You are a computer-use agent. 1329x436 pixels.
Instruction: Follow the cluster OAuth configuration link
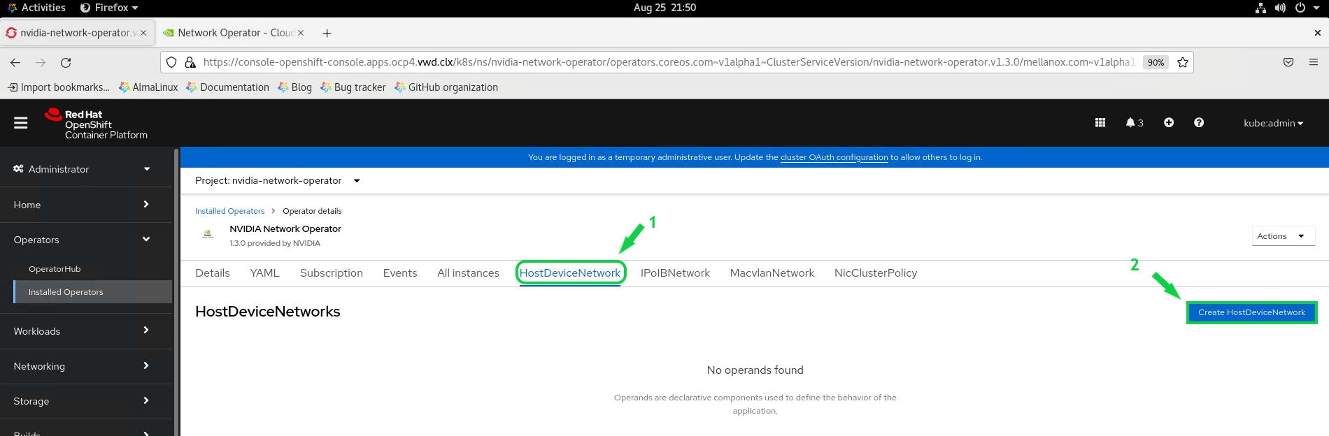[834, 157]
